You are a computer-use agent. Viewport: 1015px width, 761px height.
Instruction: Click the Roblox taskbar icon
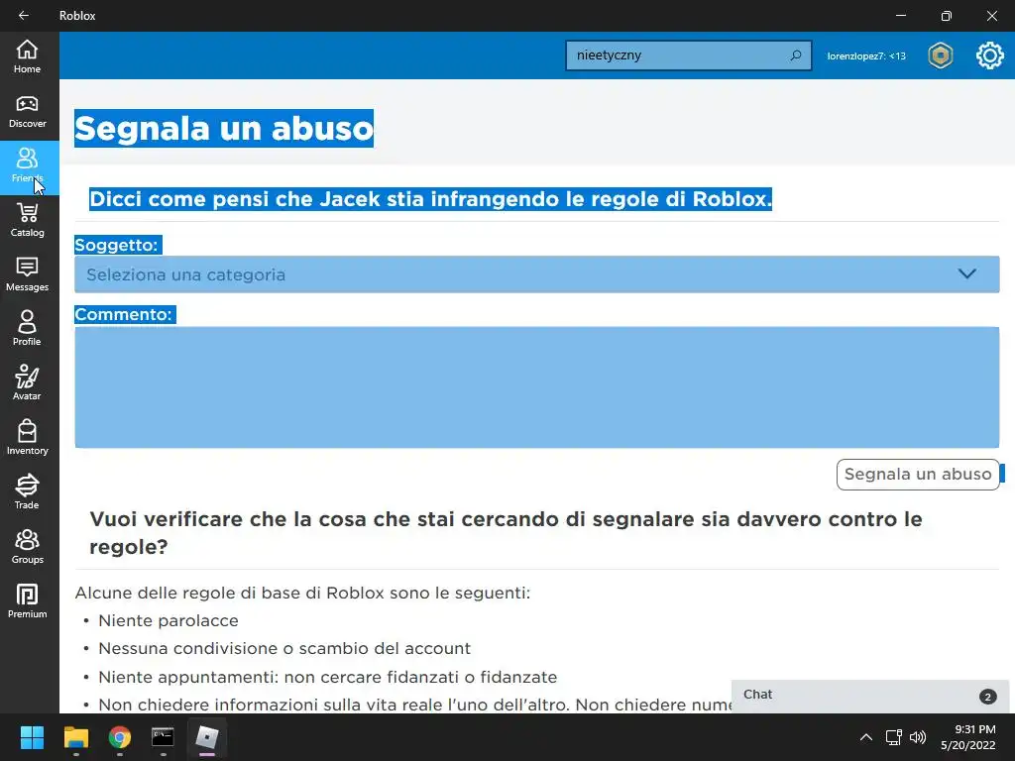[206, 737]
